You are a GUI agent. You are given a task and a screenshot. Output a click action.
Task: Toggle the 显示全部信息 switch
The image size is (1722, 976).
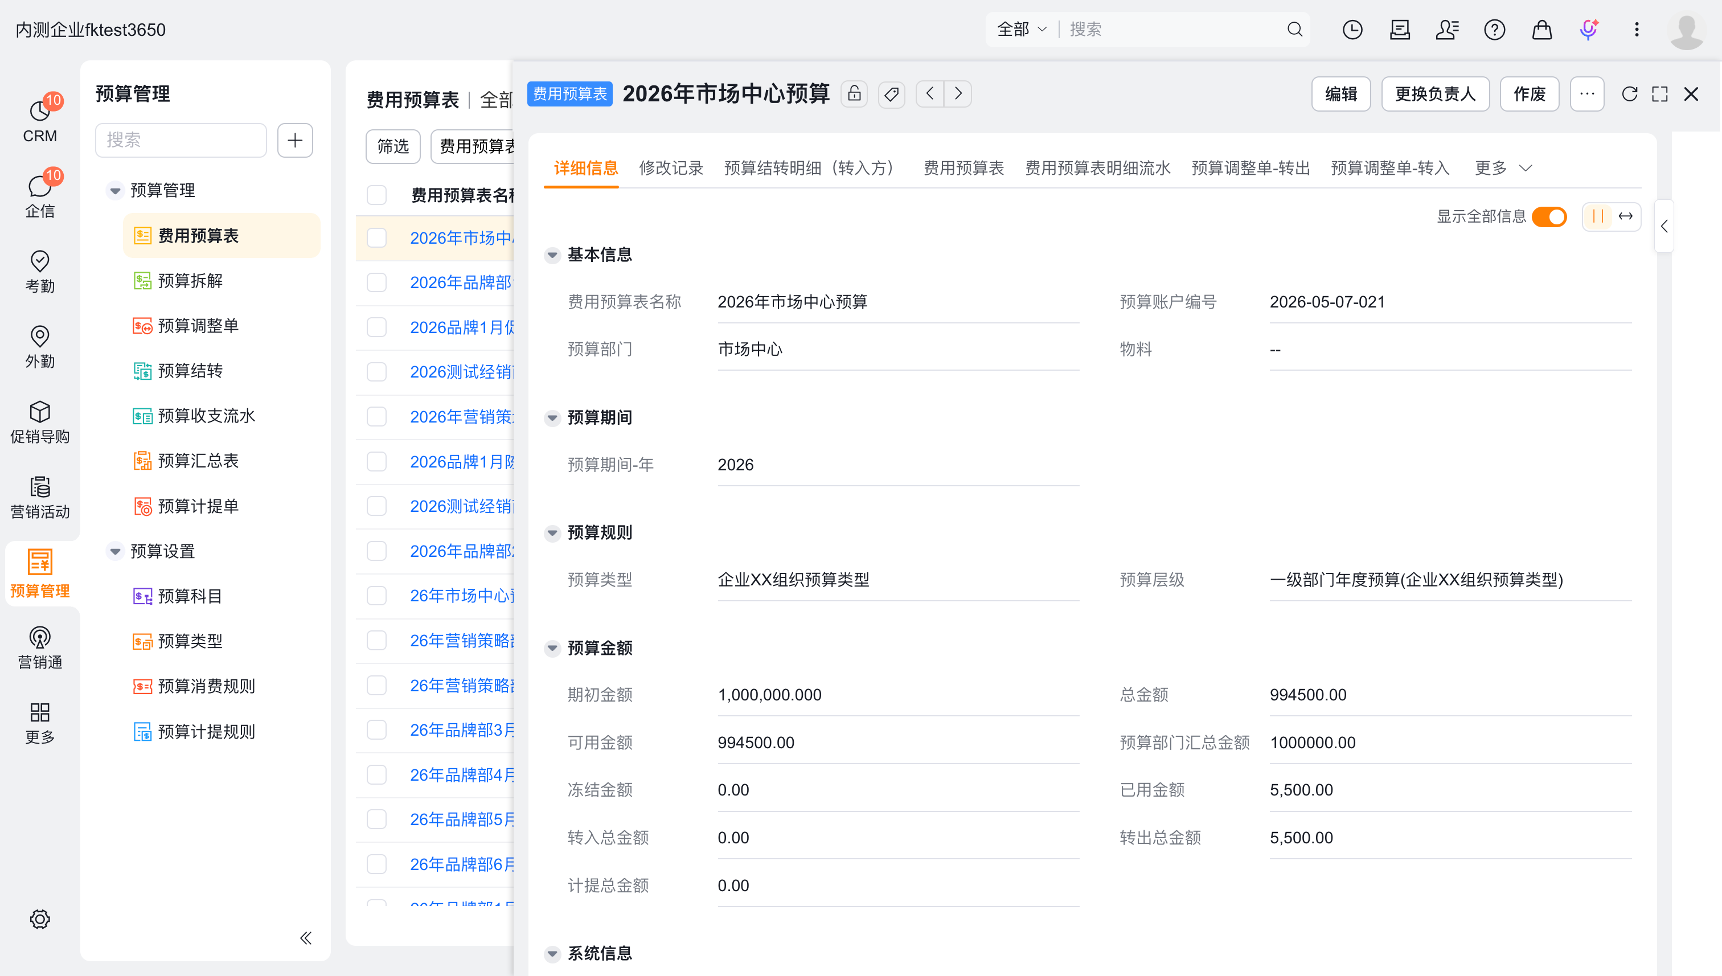[1549, 216]
